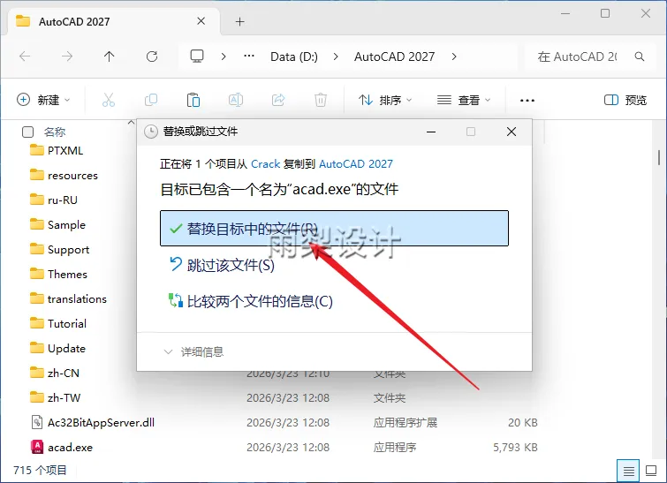This screenshot has width=667, height=483.
Task: Choose Replace the file in destination
Action: pos(334,229)
